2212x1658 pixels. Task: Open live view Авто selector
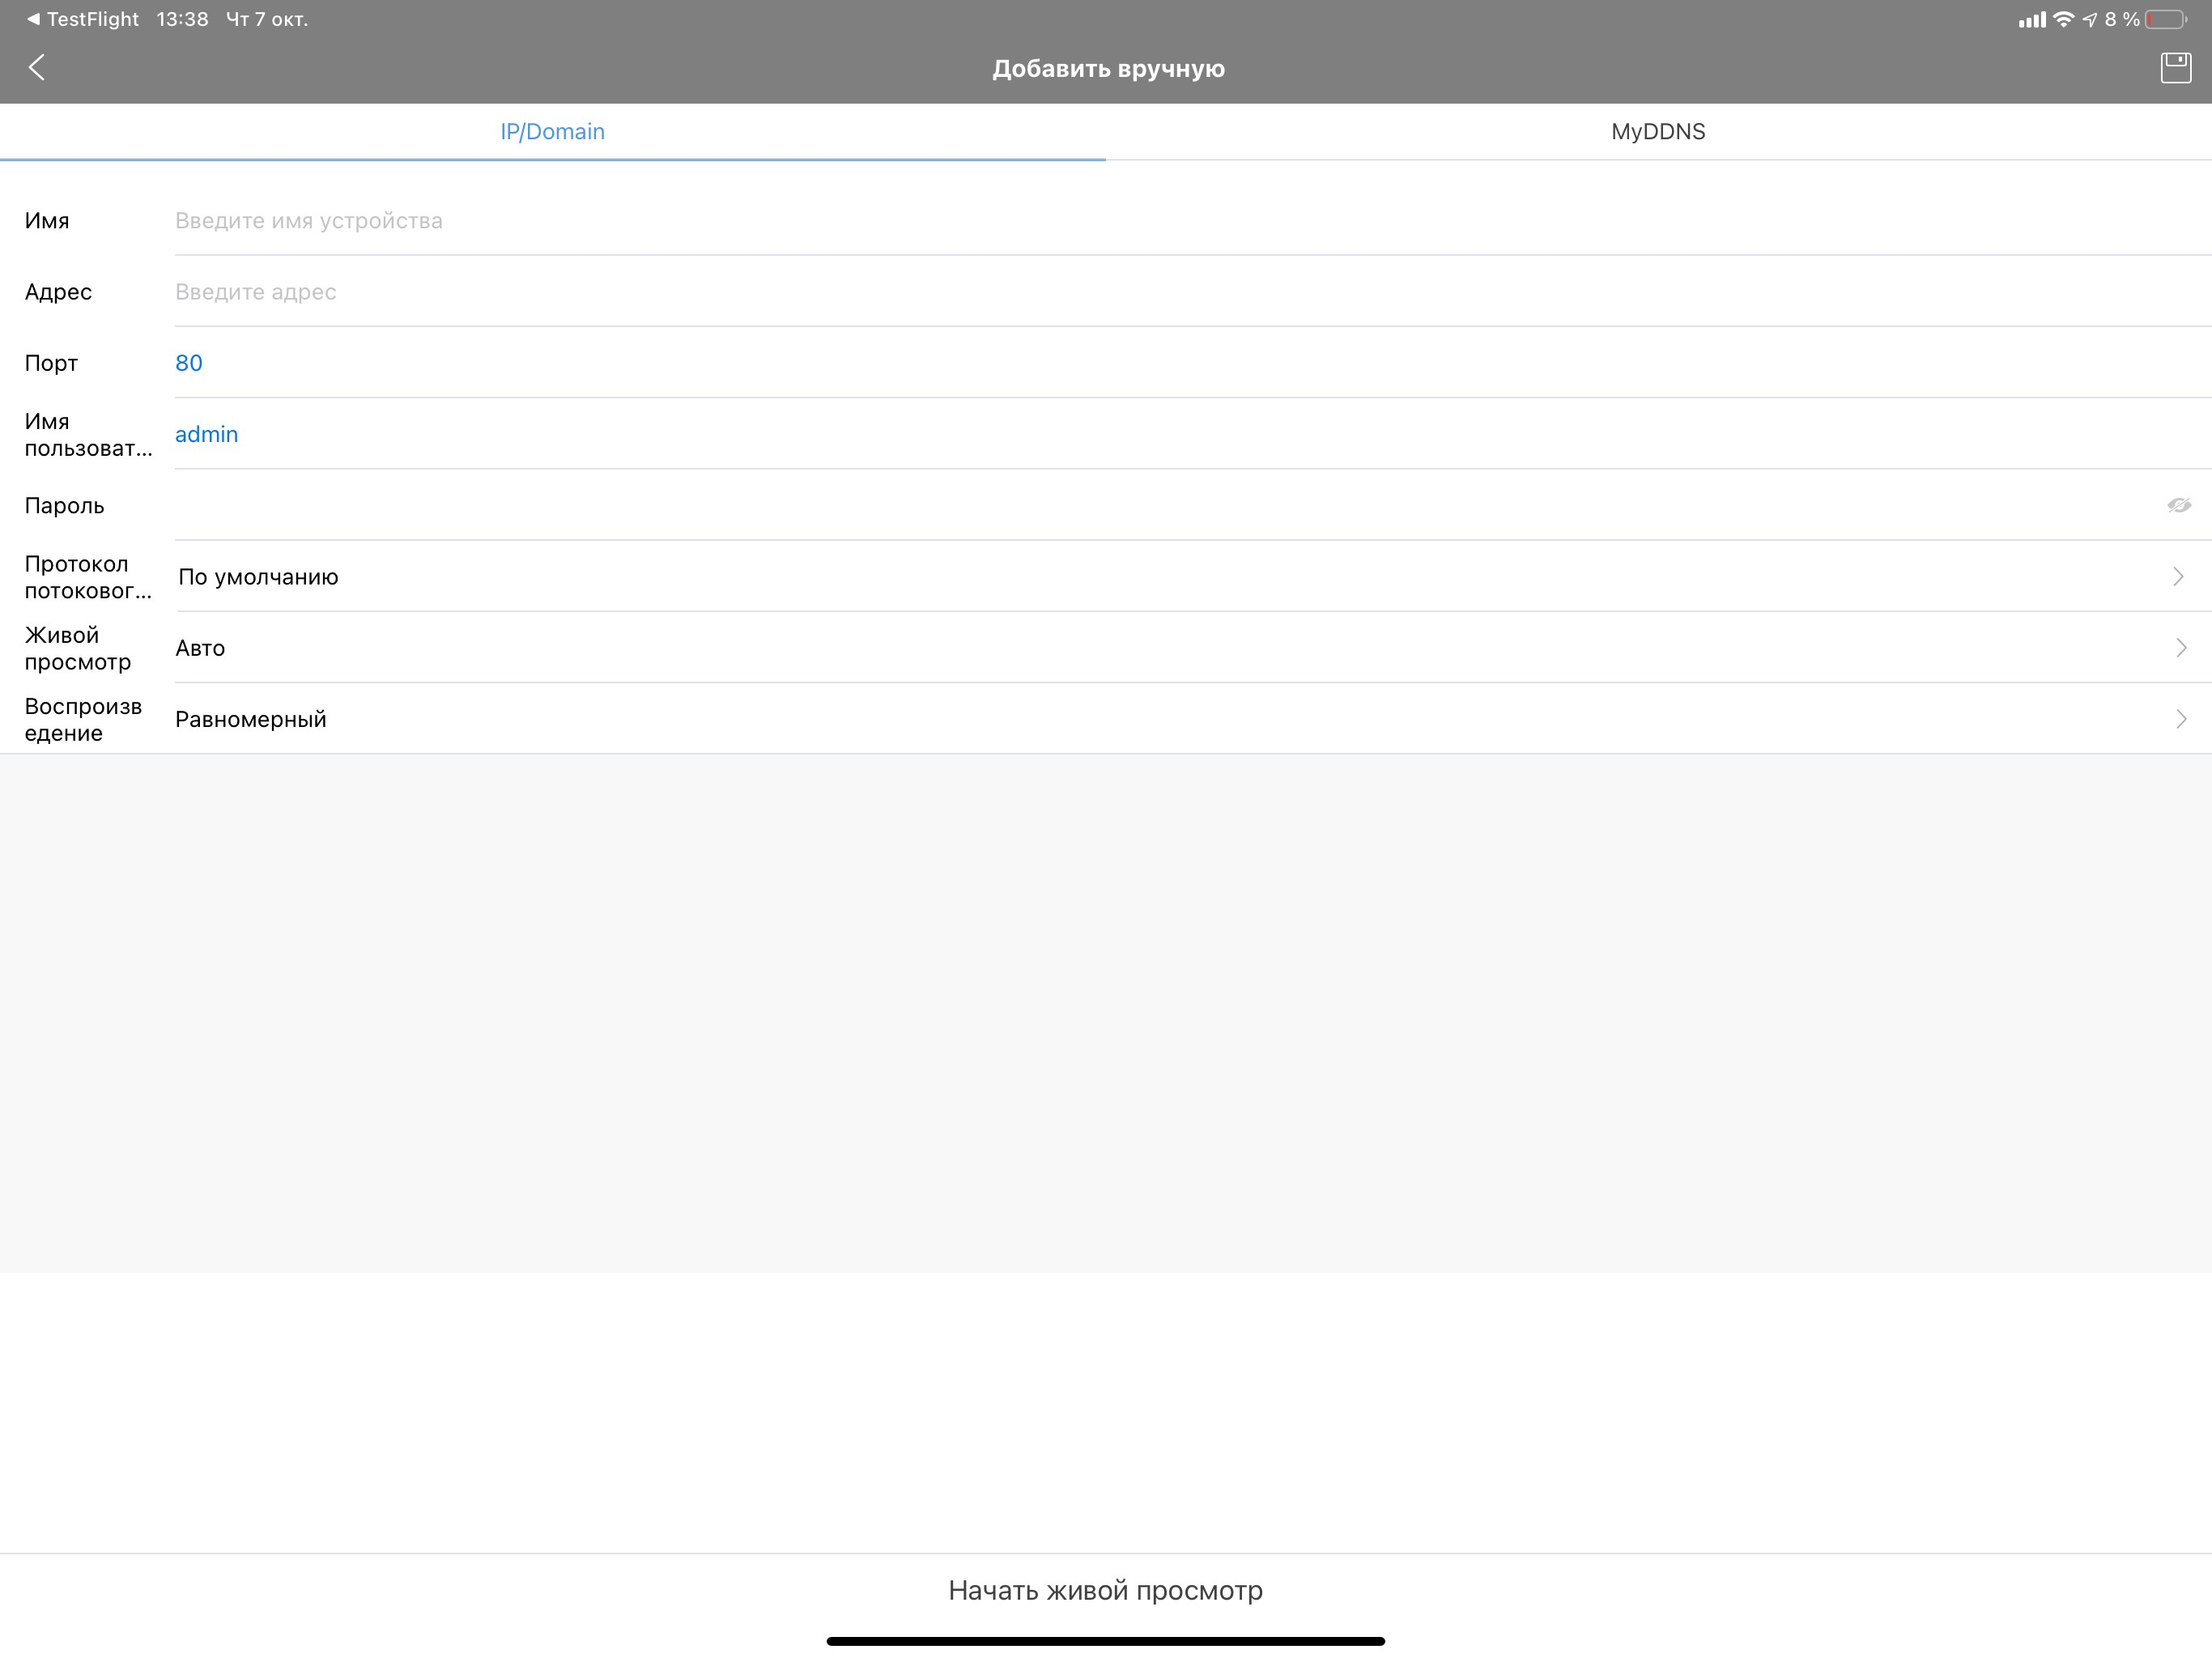click(x=1193, y=648)
